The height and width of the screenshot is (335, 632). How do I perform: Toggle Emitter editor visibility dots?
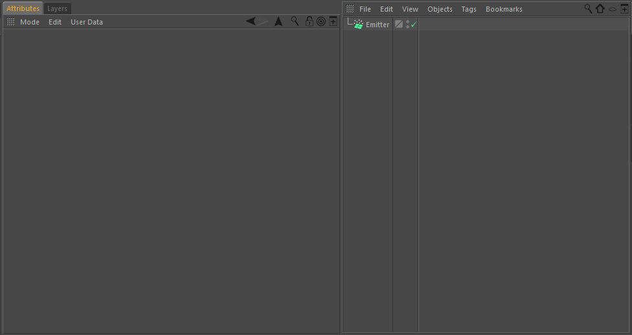(407, 24)
